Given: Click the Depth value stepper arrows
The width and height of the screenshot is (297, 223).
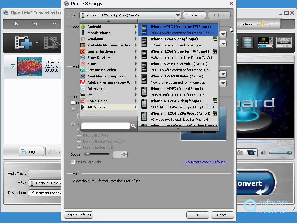Looking at the screenshot, I should 124,155.
